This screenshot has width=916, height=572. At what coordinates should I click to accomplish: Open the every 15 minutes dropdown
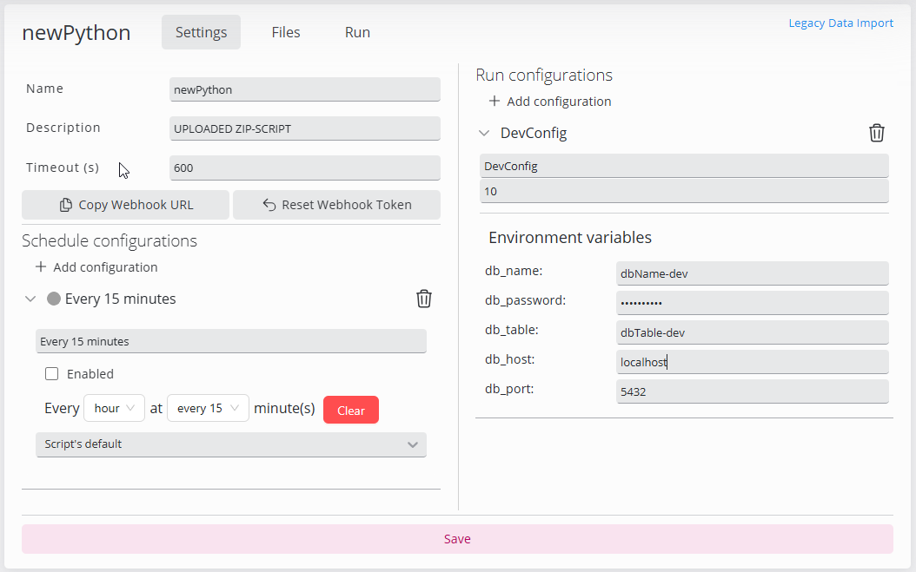tap(208, 408)
